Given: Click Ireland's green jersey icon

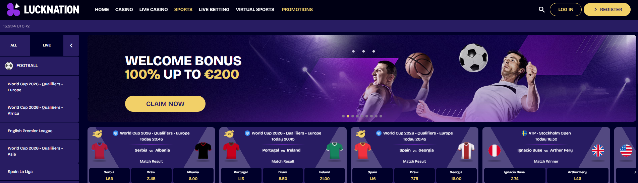Looking at the screenshot, I should [x=335, y=151].
